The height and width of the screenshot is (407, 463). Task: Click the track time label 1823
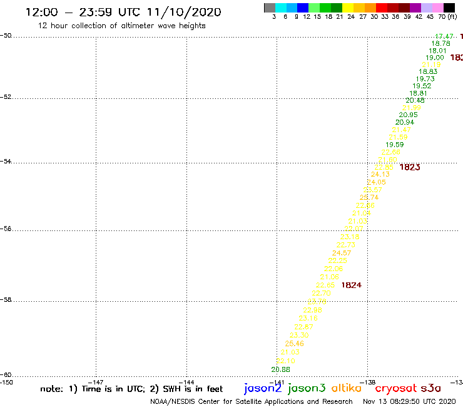pos(410,167)
